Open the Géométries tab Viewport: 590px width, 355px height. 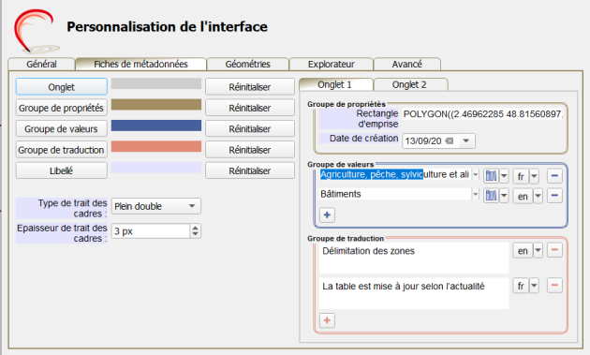click(247, 64)
